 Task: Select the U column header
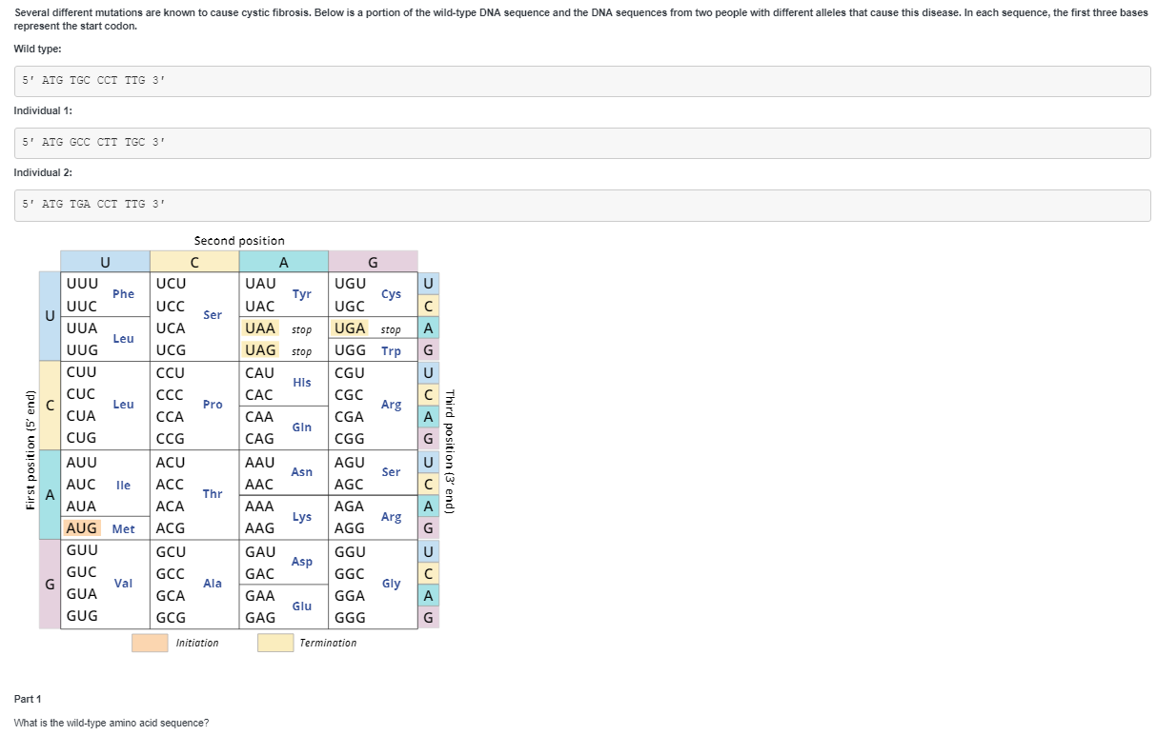coord(105,261)
